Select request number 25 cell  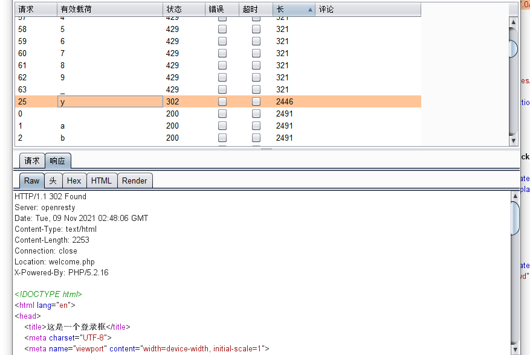point(36,101)
